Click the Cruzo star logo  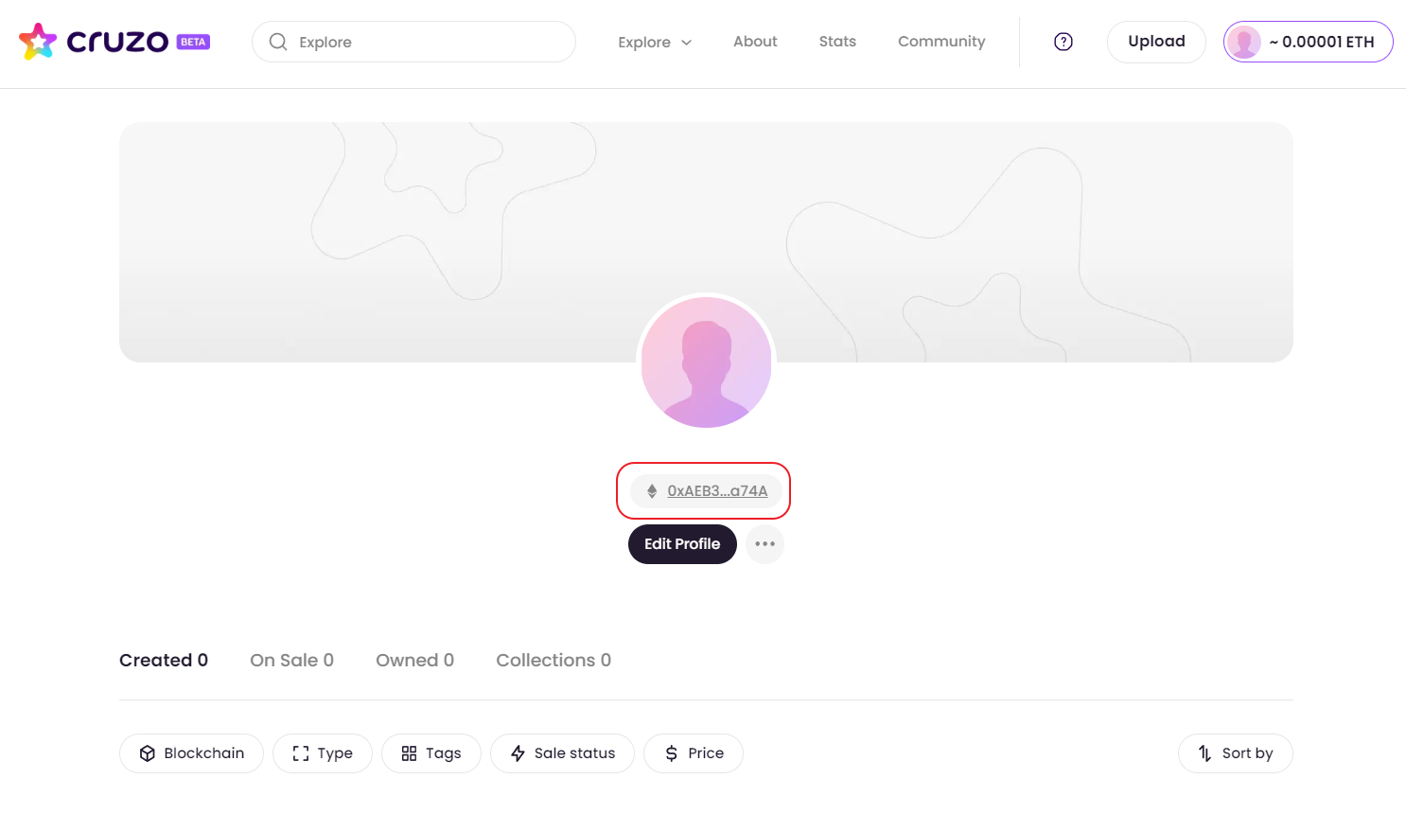point(38,42)
